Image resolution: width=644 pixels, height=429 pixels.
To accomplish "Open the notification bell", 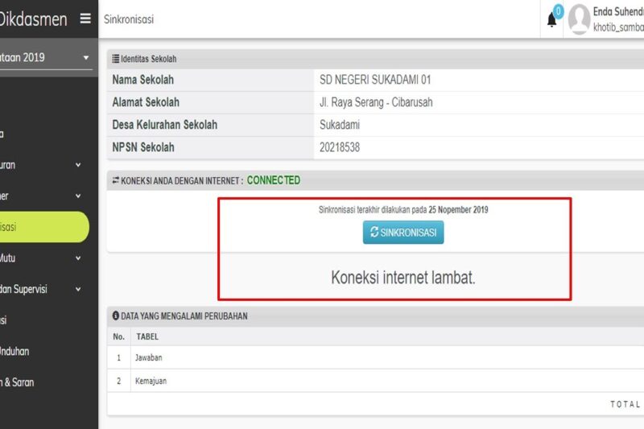I will pyautogui.click(x=551, y=19).
